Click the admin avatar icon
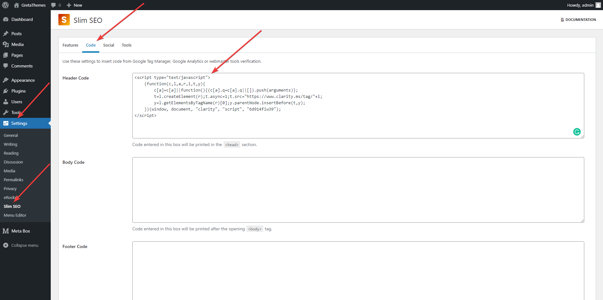603x300 pixels. pyautogui.click(x=598, y=5)
